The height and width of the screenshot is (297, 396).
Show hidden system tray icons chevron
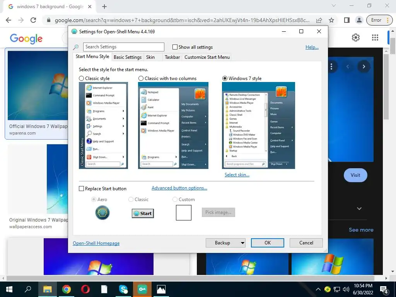pyautogui.click(x=318, y=289)
